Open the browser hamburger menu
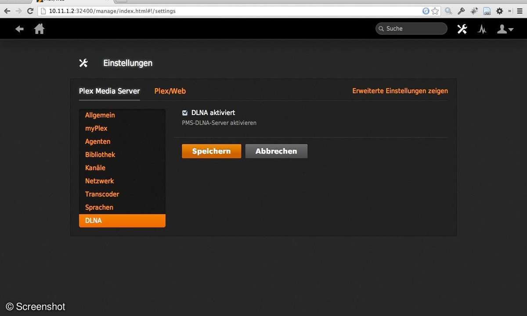 pyautogui.click(x=519, y=11)
